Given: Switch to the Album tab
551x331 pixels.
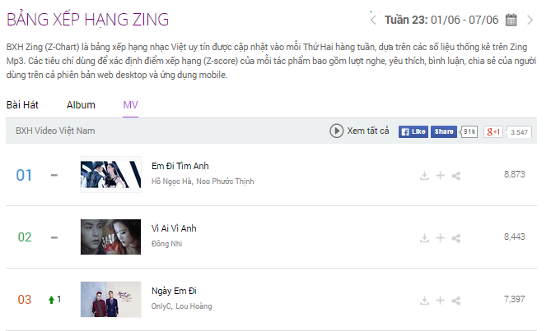Looking at the screenshot, I should [81, 105].
